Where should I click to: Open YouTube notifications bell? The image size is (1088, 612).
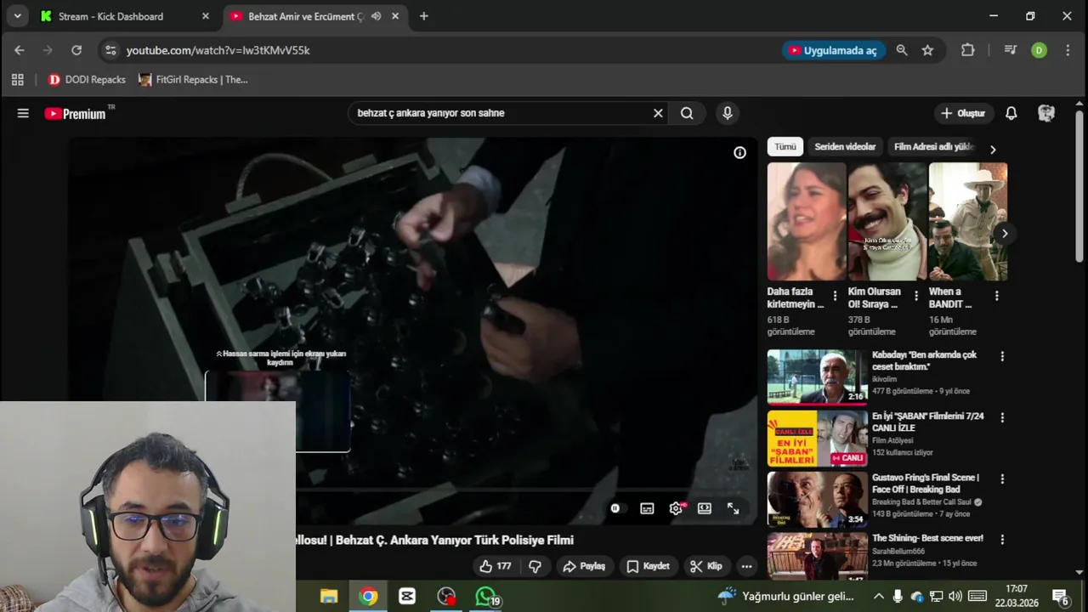tap(1011, 113)
